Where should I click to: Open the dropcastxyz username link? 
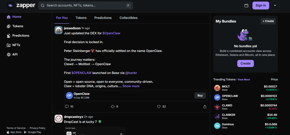click(x=74, y=117)
